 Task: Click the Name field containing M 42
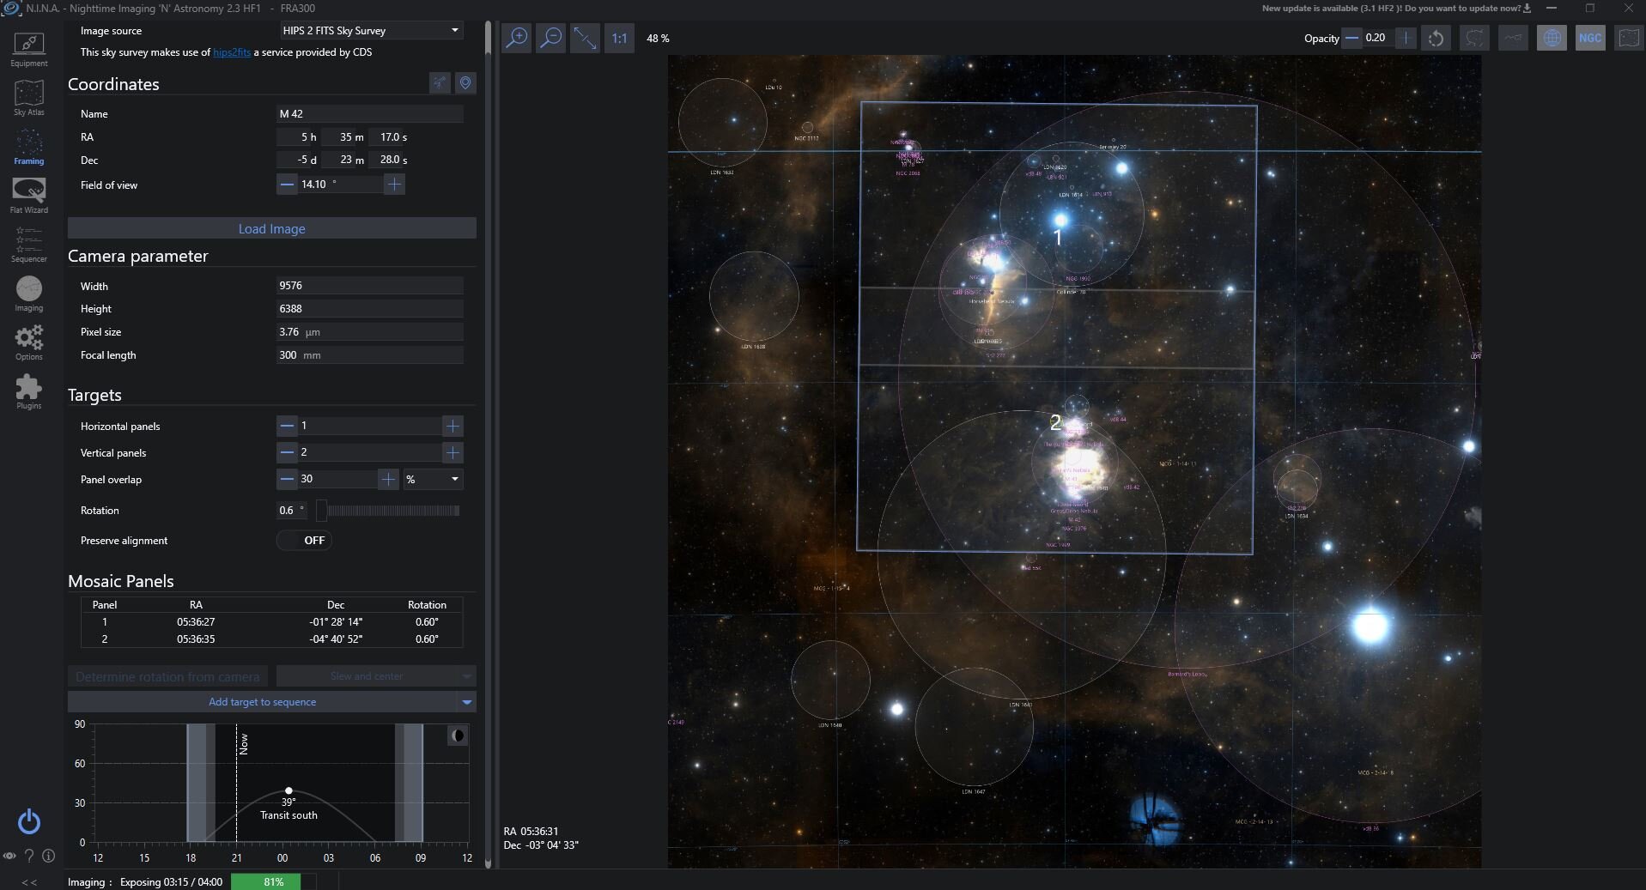pos(370,113)
